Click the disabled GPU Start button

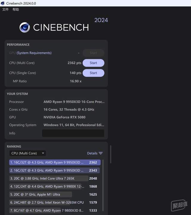click(93, 53)
